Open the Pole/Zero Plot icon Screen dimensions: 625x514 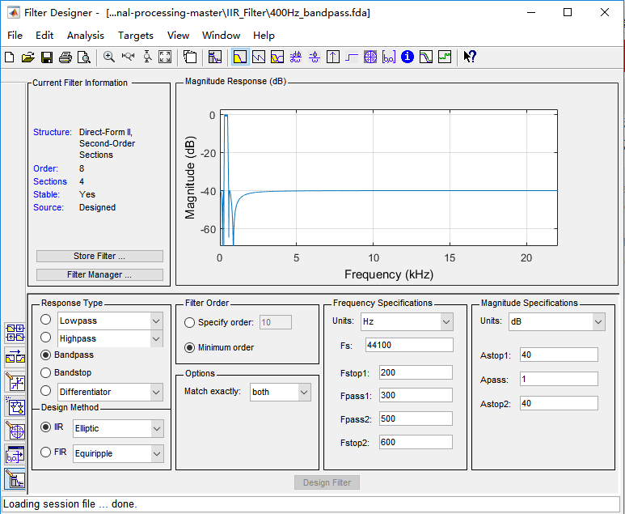click(370, 57)
